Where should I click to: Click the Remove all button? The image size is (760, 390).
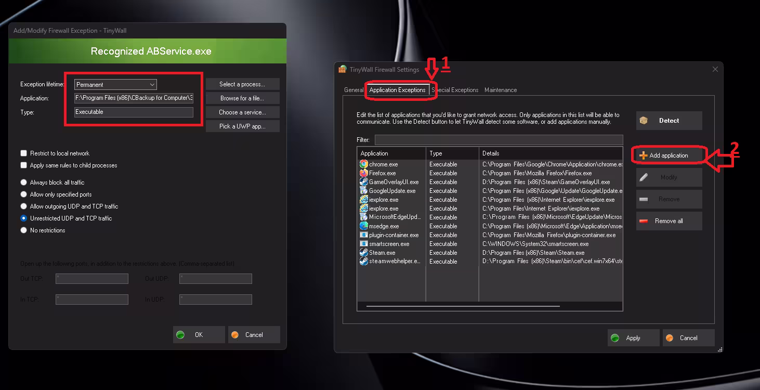[669, 221]
